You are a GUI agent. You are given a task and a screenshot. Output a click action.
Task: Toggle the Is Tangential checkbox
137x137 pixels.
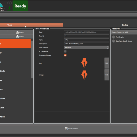pyautogui.click(x=65, y=52)
